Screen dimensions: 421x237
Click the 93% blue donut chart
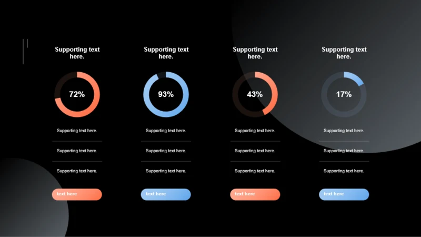166,94
